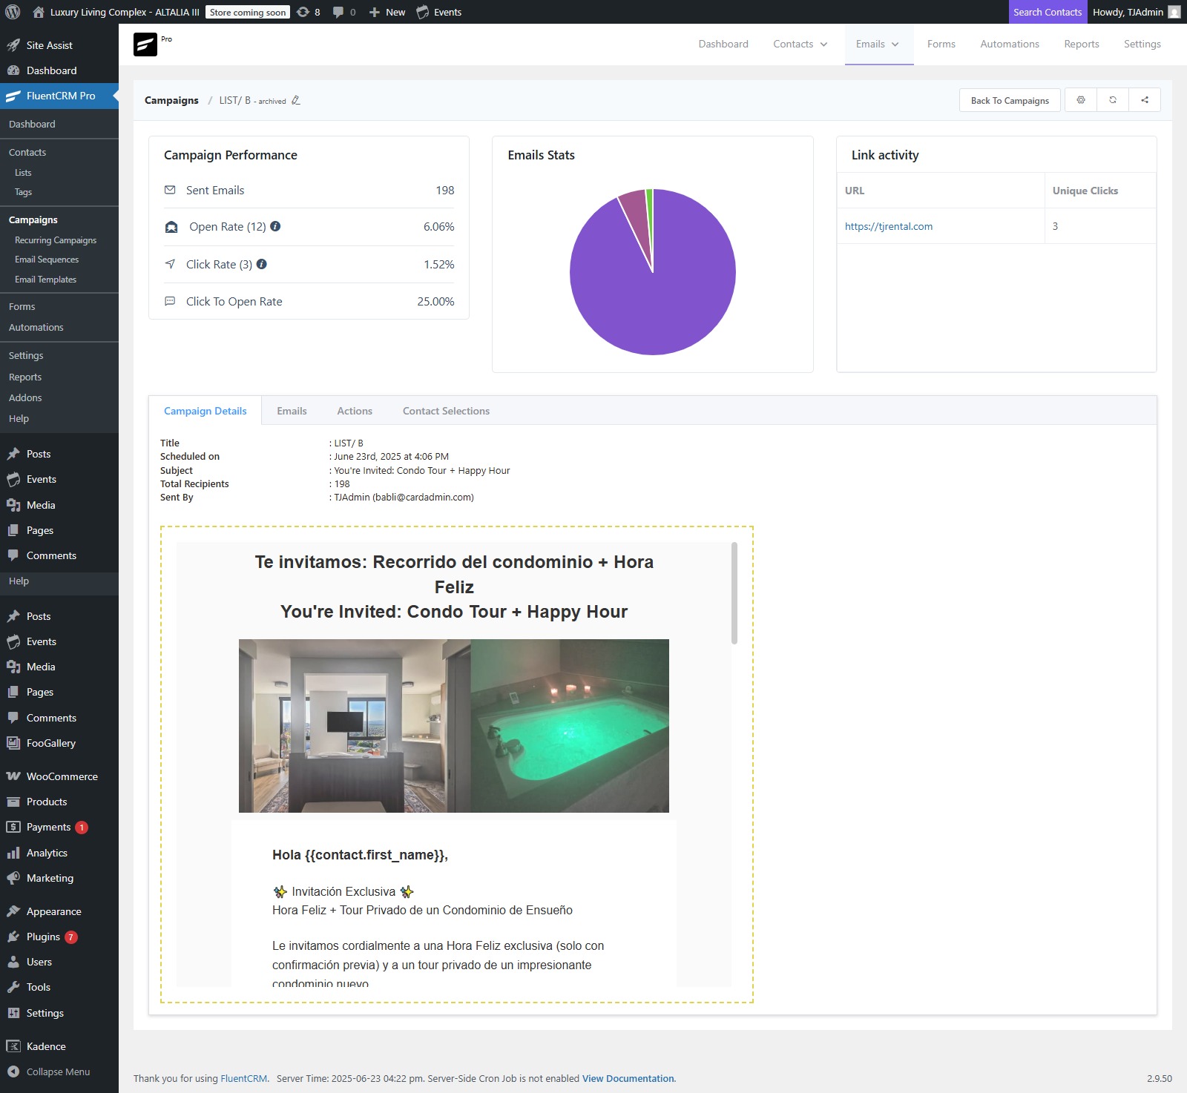Click the user avatar next to Howdy, TJAdmin
1187x1093 pixels.
(1174, 12)
